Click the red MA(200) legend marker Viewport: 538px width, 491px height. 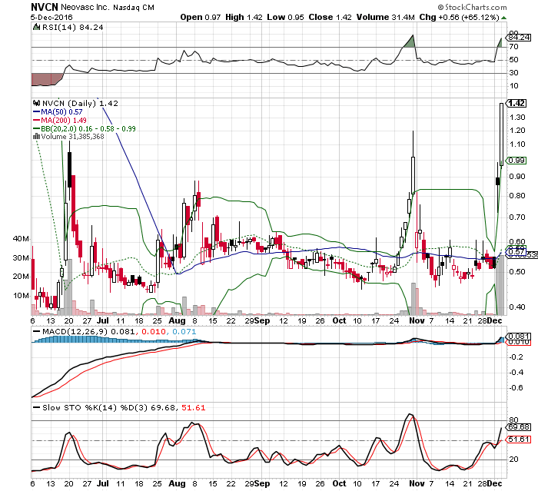tap(35, 121)
